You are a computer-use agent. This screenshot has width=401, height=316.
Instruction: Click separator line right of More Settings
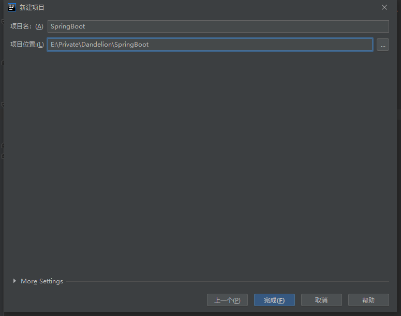(228, 282)
